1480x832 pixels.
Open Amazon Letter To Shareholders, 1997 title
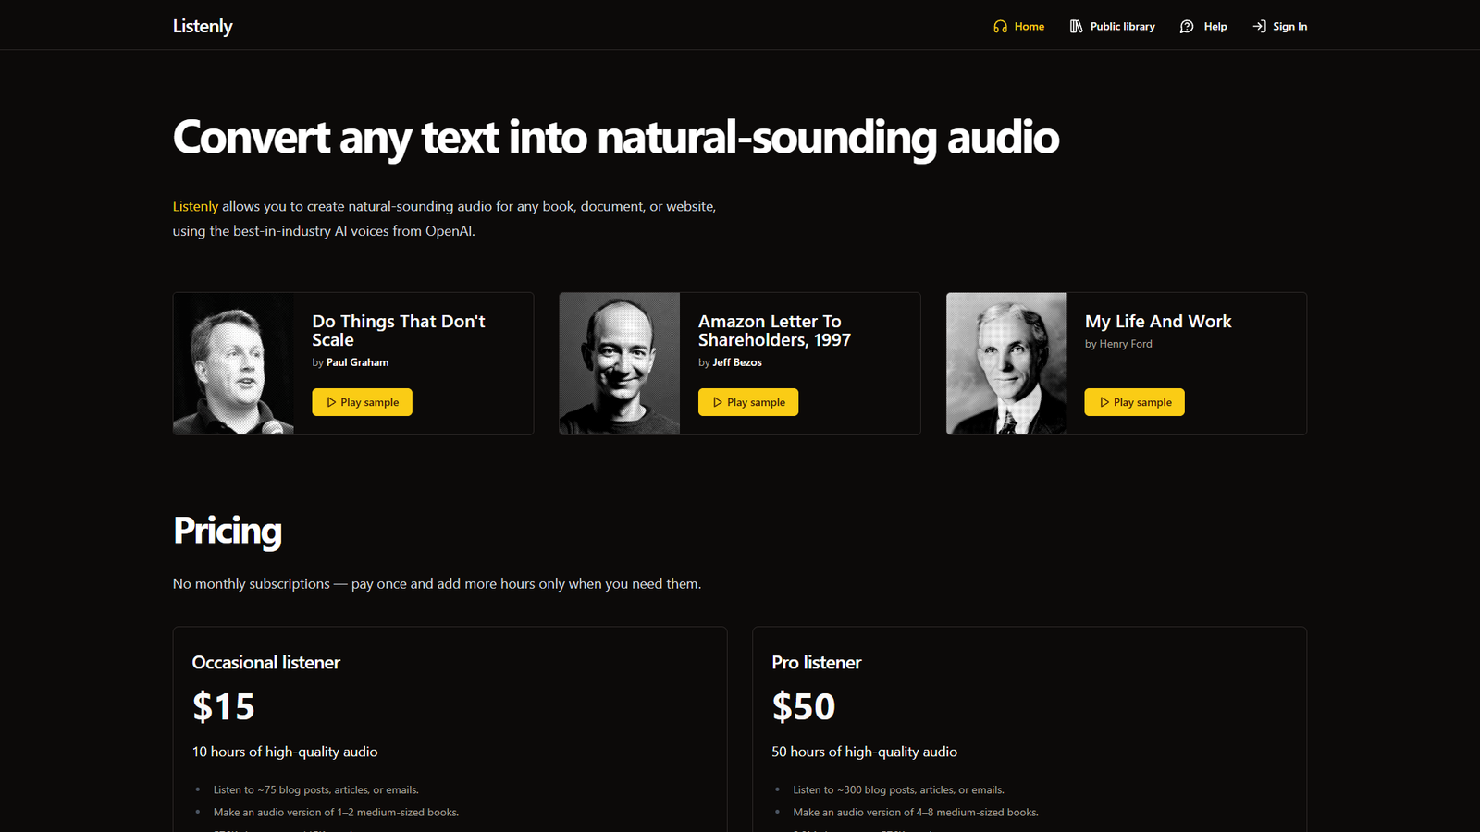point(774,330)
